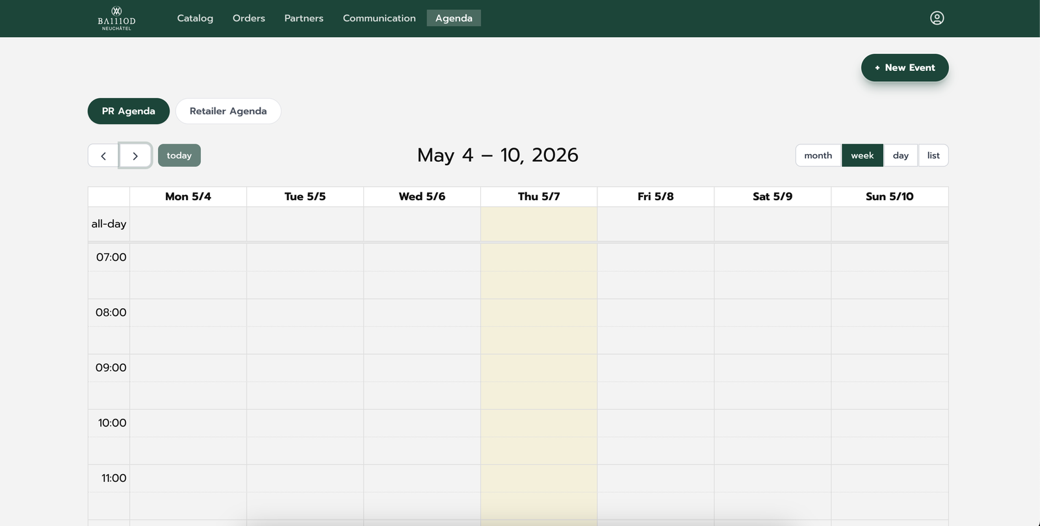Open the user account profile icon

coord(937,18)
